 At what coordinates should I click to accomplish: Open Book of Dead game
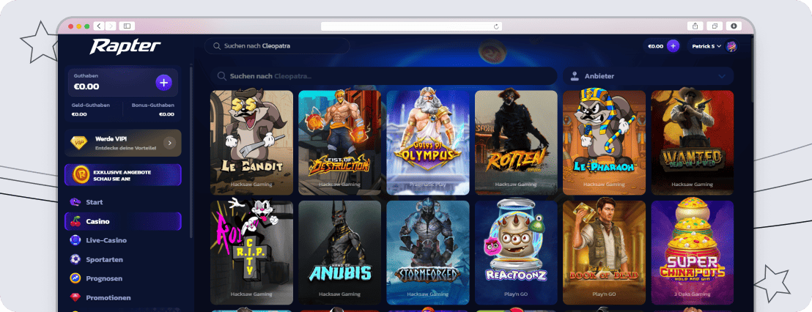(605, 253)
